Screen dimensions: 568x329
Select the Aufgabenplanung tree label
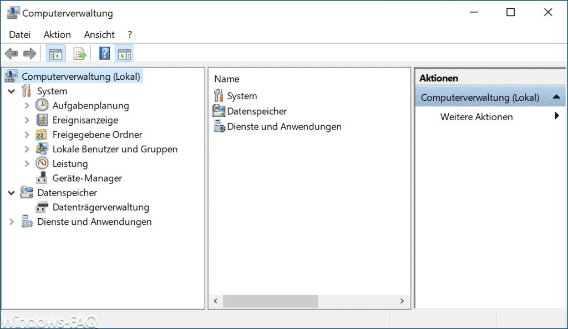pos(90,106)
